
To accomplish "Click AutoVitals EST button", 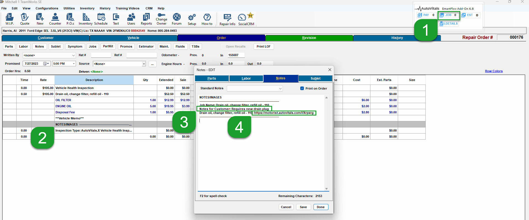I will (x=470, y=15).
